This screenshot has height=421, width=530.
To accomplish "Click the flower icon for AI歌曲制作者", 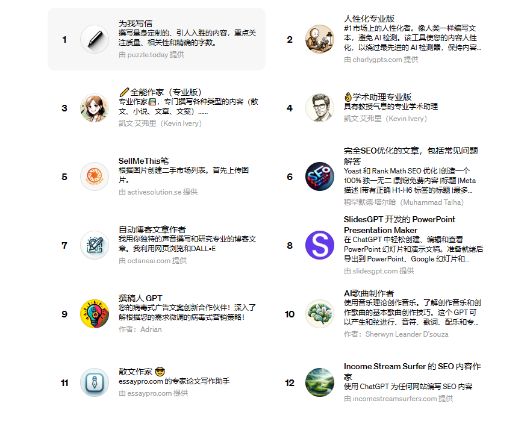I will tap(320, 314).
